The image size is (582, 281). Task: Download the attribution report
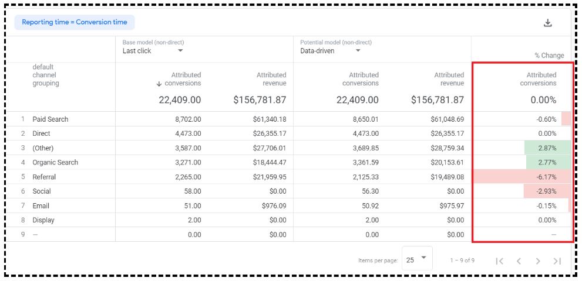(x=547, y=23)
